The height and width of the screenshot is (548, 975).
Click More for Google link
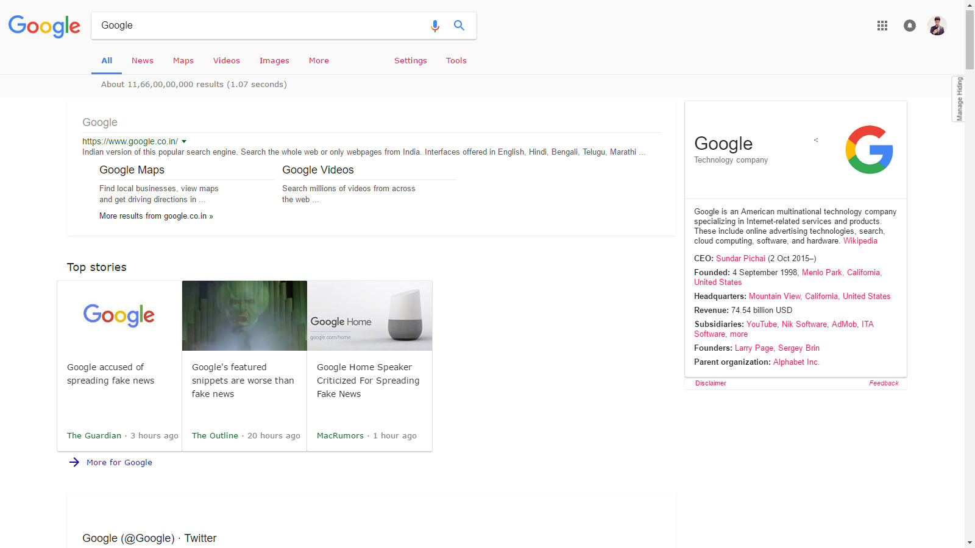pyautogui.click(x=119, y=462)
